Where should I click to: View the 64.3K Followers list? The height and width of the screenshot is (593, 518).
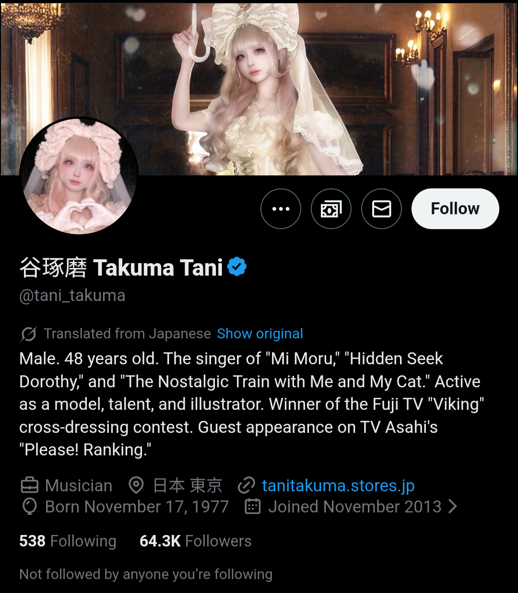tap(195, 541)
